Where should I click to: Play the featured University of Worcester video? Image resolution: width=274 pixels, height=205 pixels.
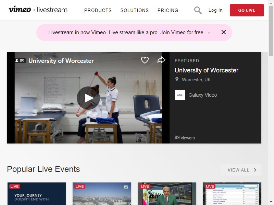(x=88, y=98)
